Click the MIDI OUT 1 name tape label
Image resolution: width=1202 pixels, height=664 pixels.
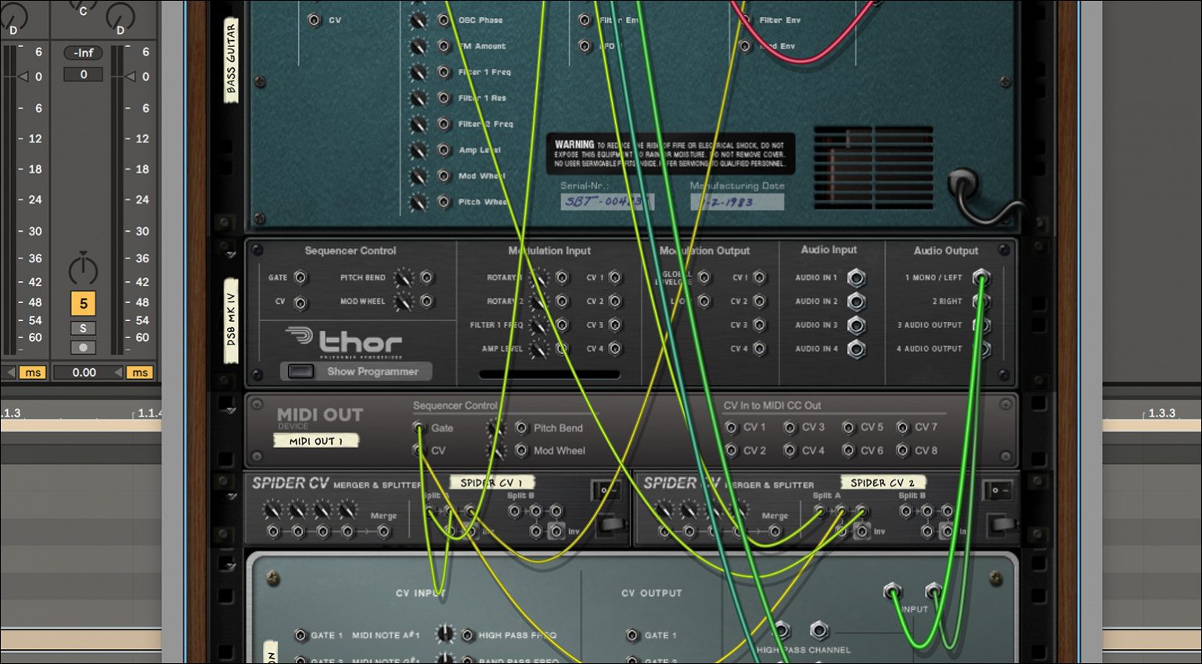(x=318, y=441)
